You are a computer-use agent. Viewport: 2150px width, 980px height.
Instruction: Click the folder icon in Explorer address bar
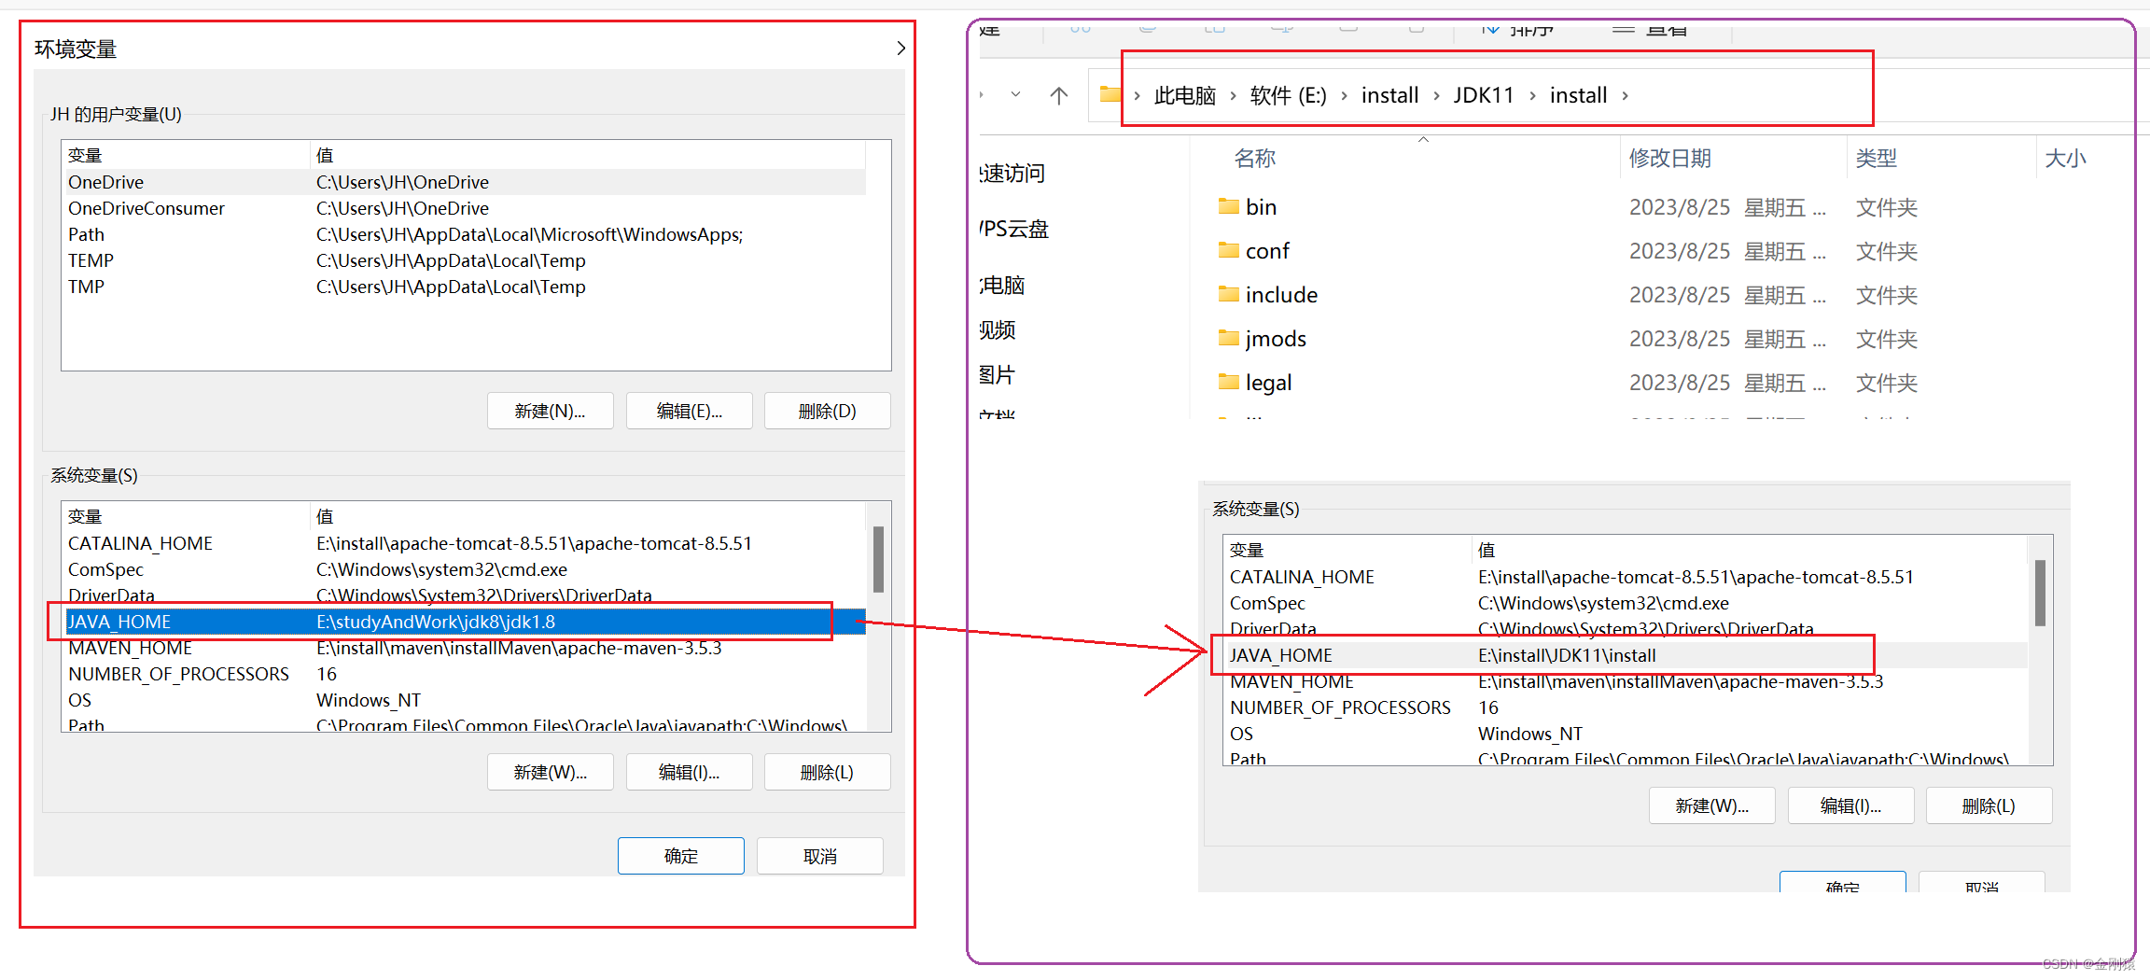click(1110, 94)
